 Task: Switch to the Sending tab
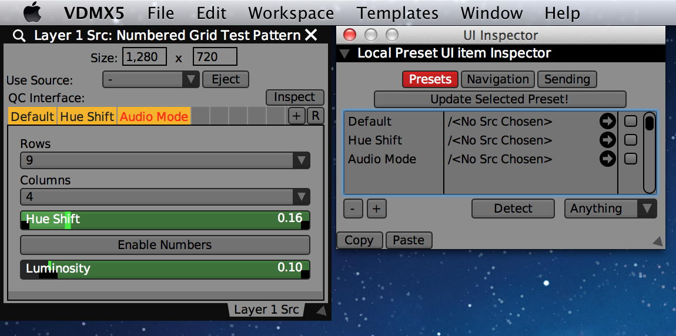pos(567,79)
